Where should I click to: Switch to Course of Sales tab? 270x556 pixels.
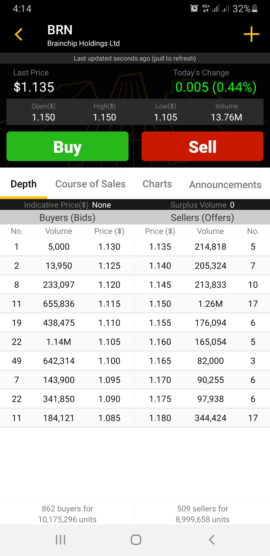[x=90, y=184]
